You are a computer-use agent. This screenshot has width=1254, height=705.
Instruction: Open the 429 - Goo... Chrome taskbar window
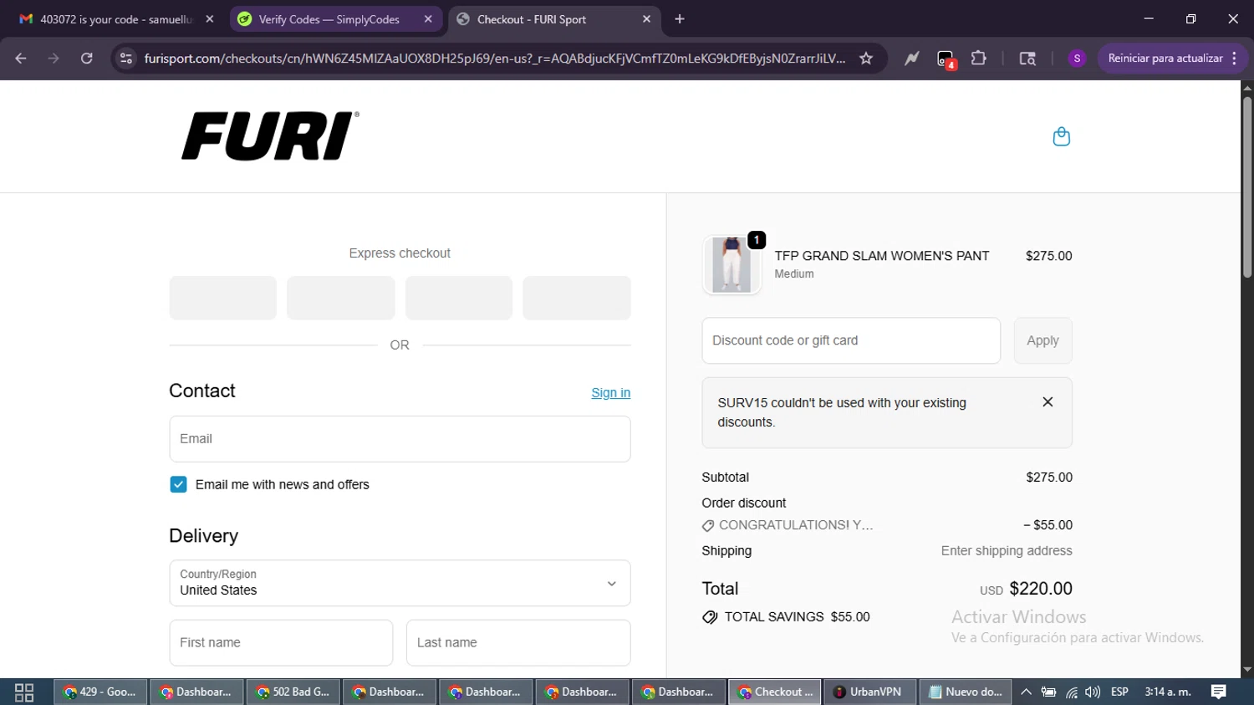pos(100,692)
